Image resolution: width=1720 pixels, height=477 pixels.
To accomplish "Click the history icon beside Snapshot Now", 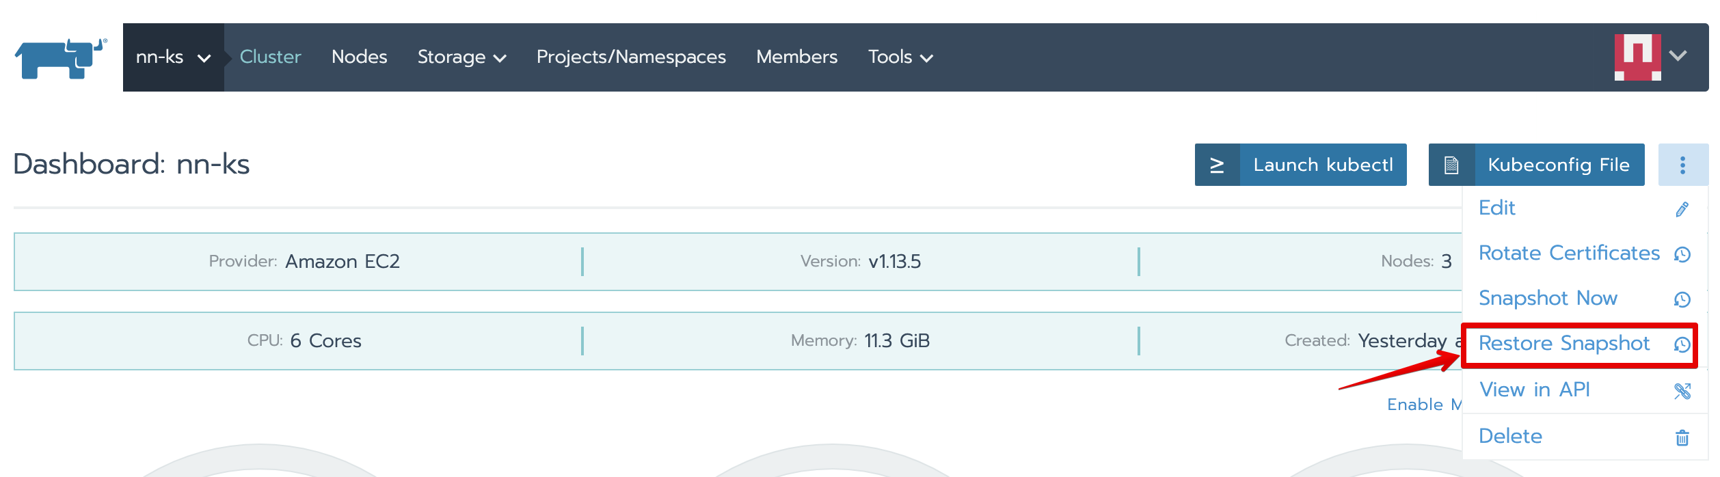I will point(1682,299).
